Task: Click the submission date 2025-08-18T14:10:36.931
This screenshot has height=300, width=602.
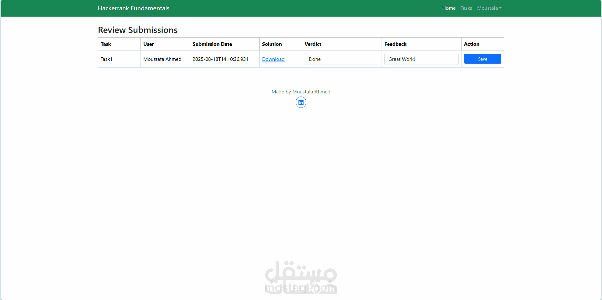Action: point(220,59)
